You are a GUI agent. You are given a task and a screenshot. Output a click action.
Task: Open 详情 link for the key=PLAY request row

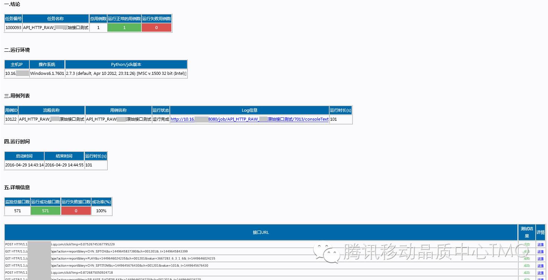tap(540, 259)
